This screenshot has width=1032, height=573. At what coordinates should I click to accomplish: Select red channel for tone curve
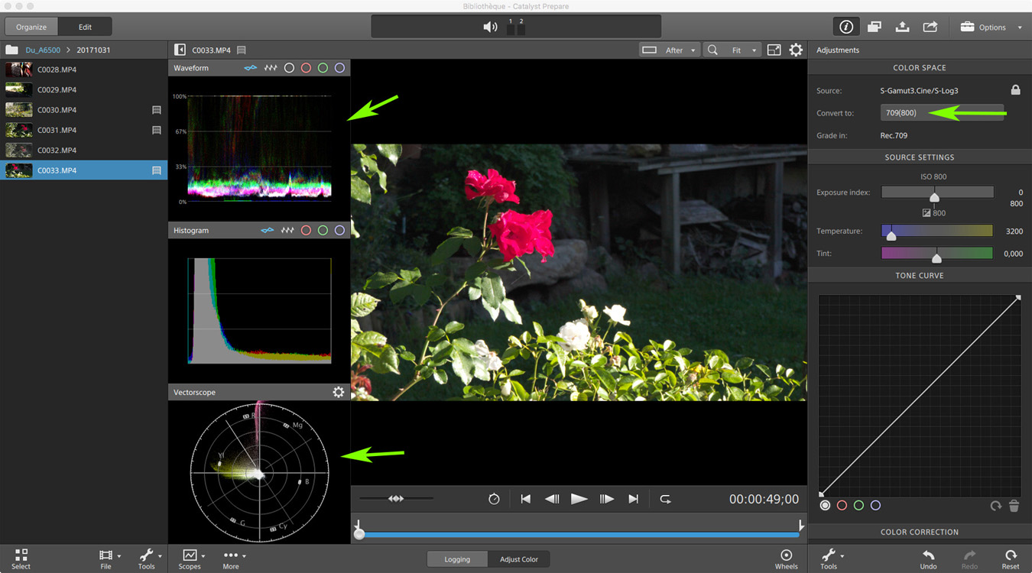[842, 506]
